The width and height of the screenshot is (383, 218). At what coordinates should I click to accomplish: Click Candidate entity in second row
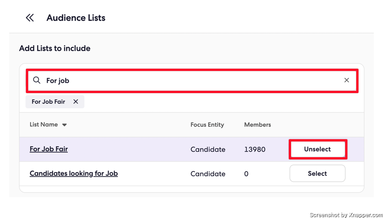click(208, 174)
